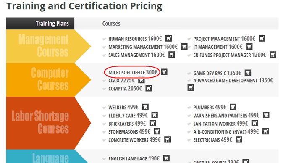Viewport: 294px width, 163px height.
Task: Click cart icon next to Electricians 499€
Action: (x=239, y=139)
